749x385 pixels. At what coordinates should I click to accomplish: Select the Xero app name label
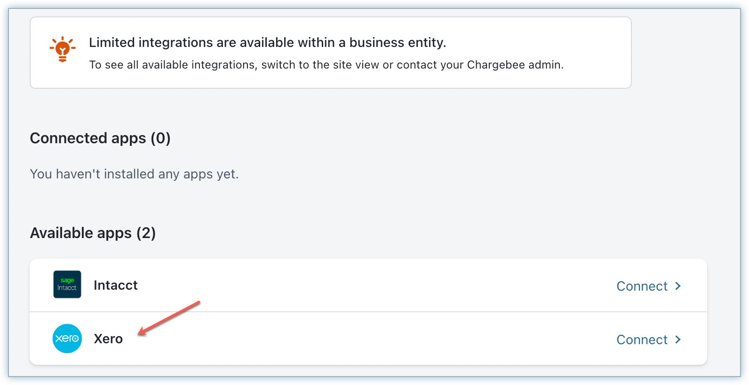tap(108, 339)
